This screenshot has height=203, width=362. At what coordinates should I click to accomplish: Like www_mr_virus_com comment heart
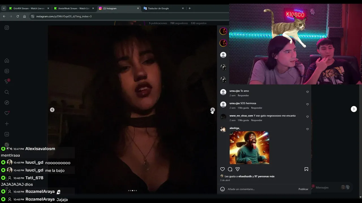coord(307,117)
